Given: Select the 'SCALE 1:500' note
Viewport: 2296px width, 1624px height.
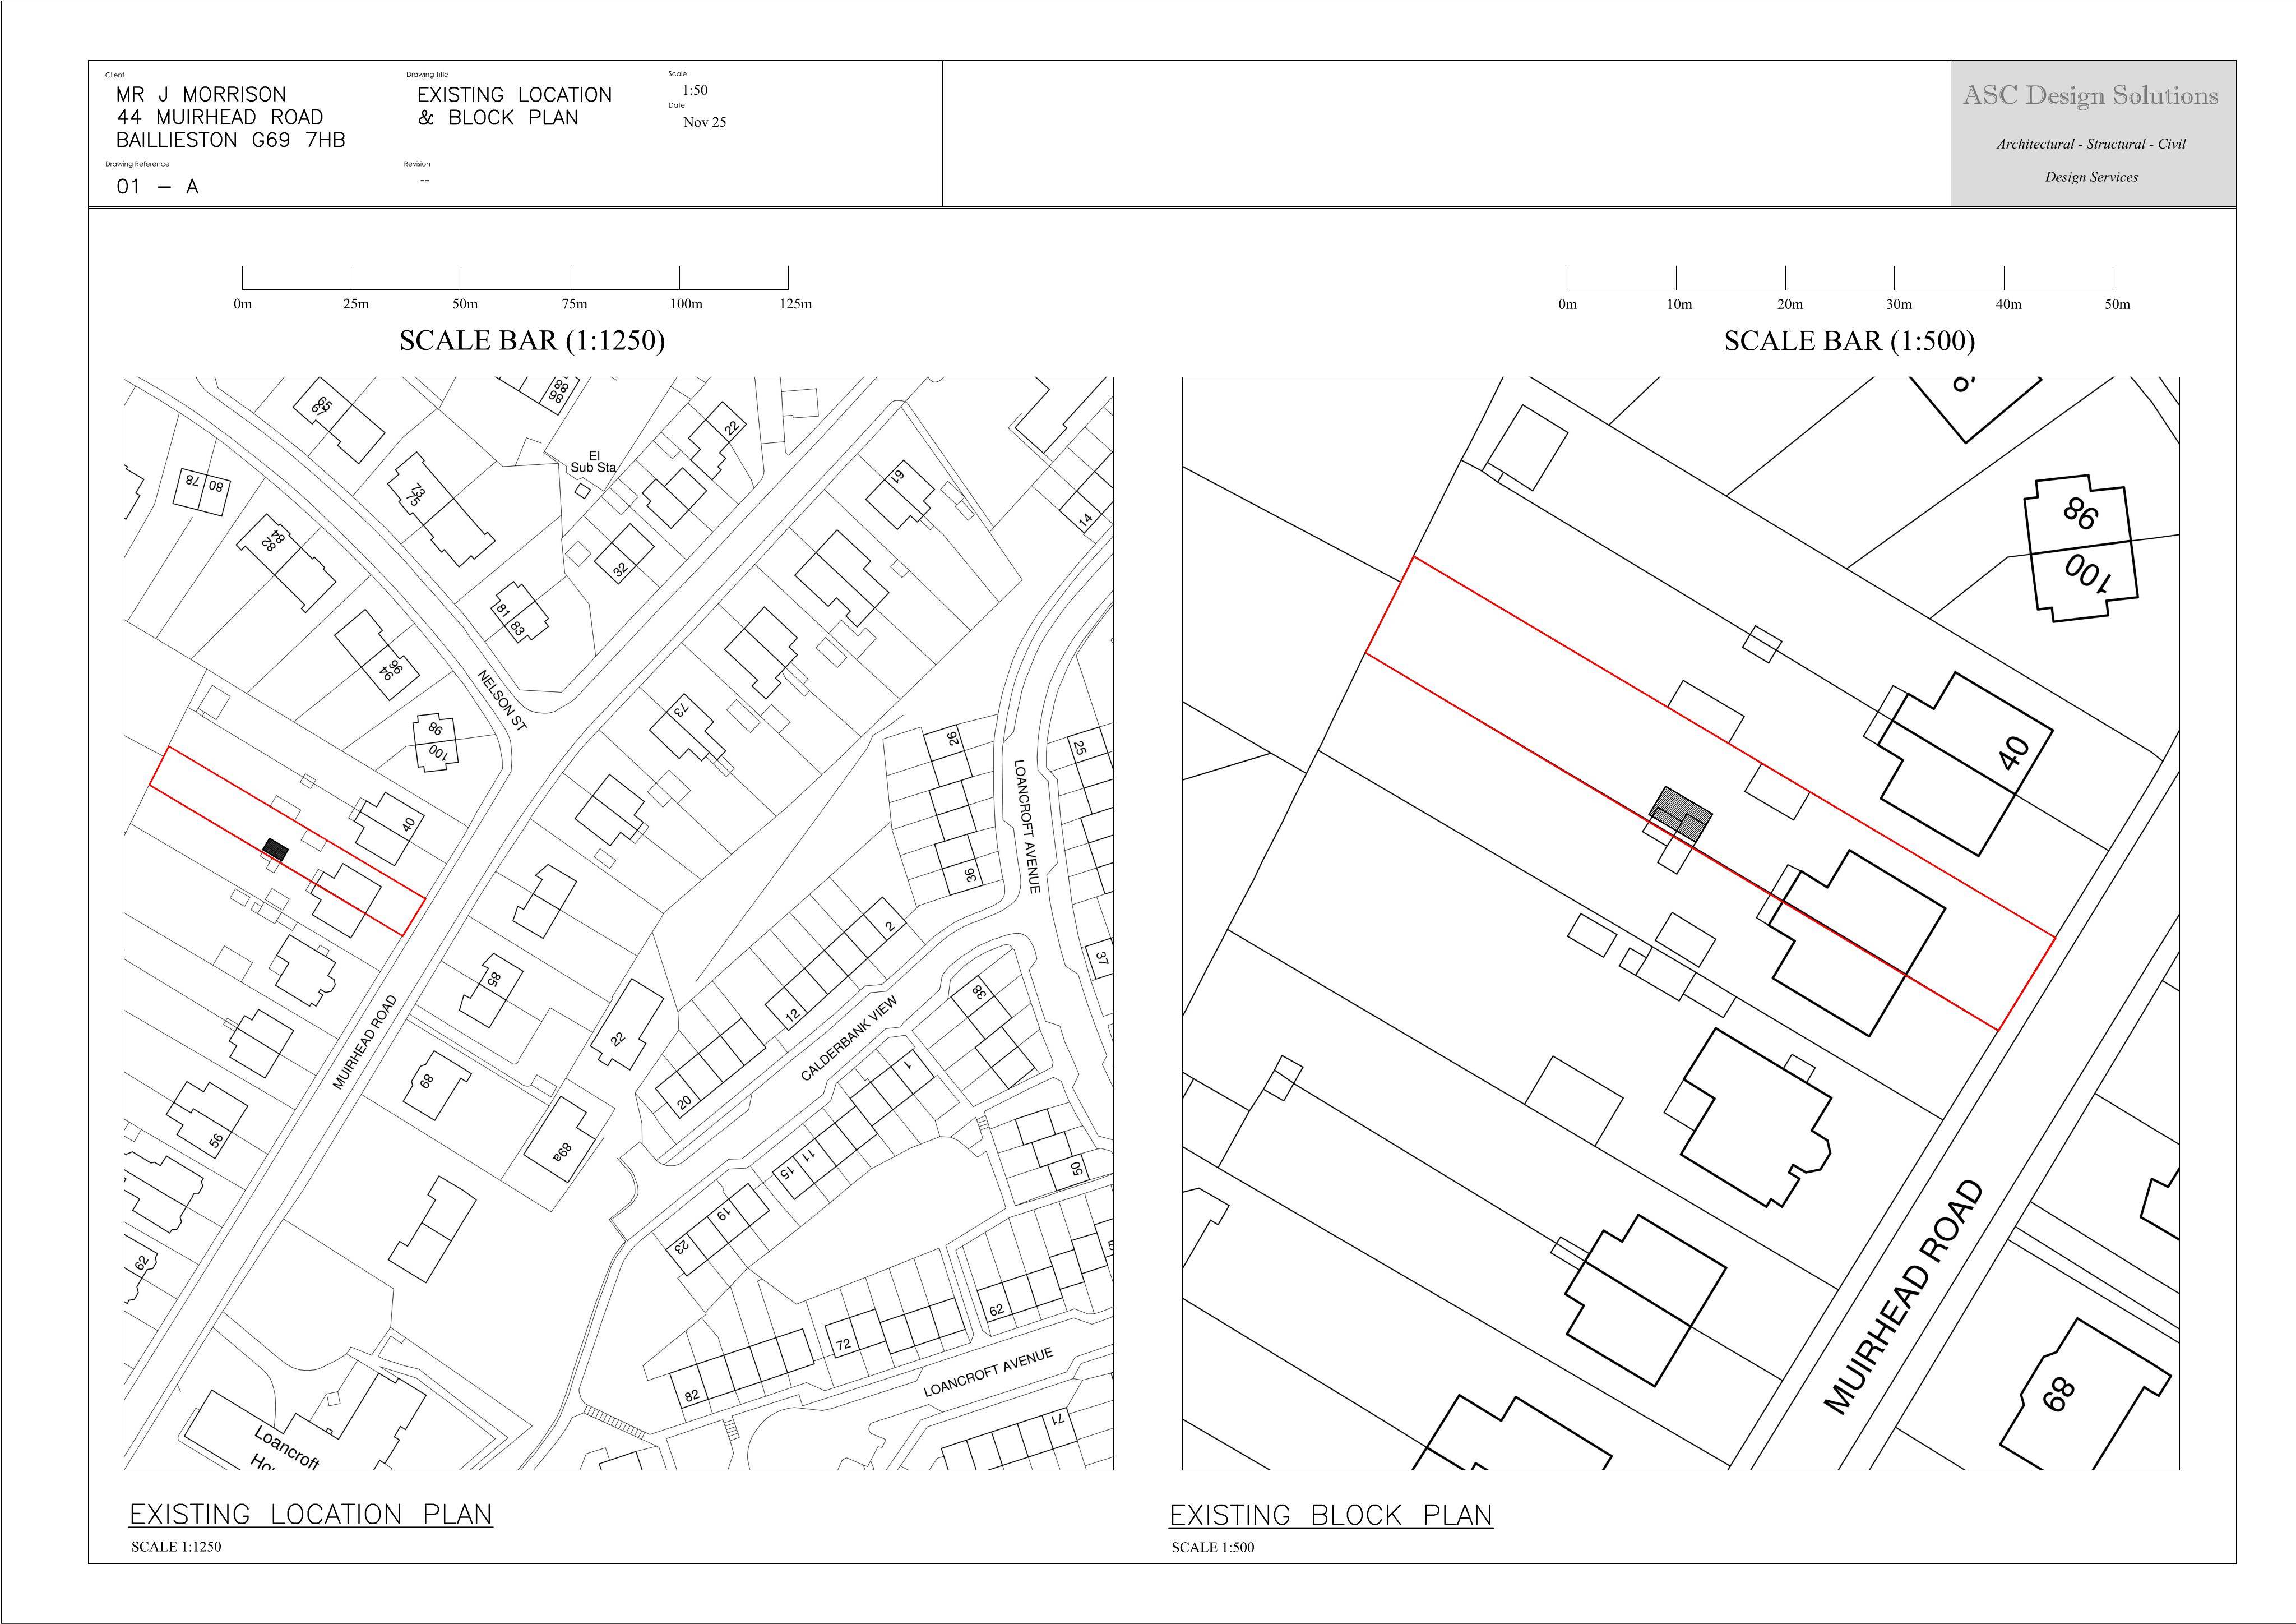Looking at the screenshot, I should point(1213,1548).
